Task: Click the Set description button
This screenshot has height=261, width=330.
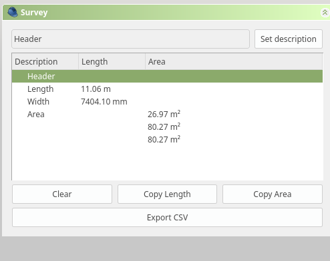Action: (289, 39)
